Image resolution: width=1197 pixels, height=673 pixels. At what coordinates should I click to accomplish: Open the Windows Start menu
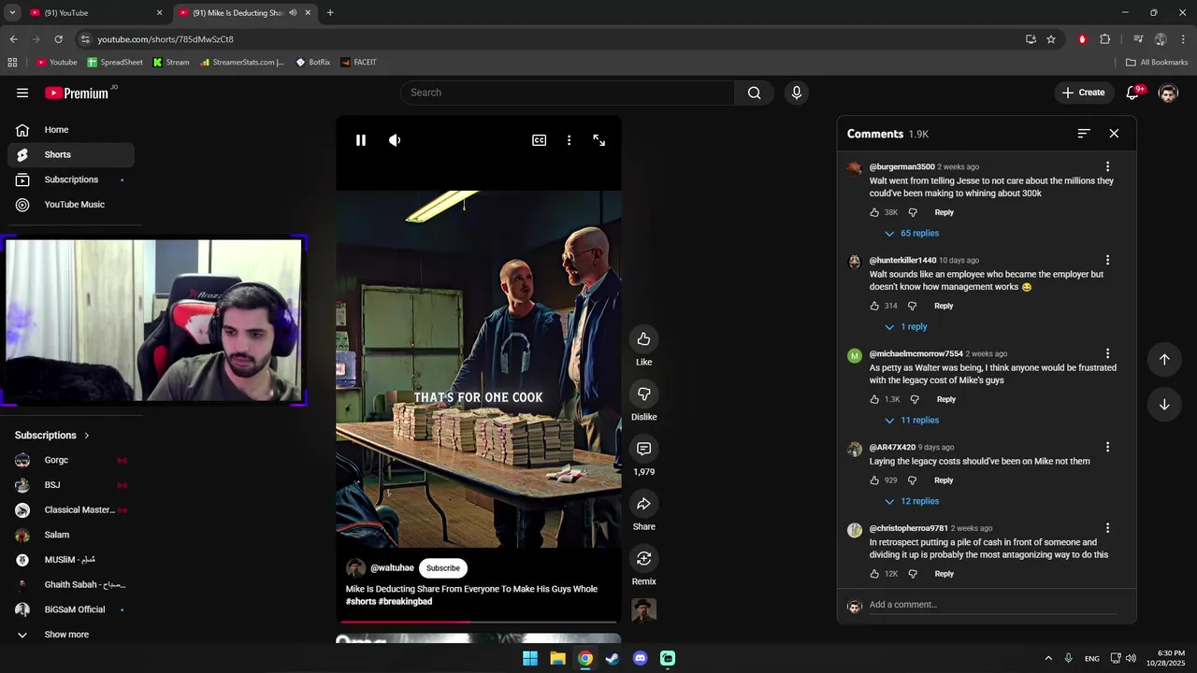[x=530, y=658]
